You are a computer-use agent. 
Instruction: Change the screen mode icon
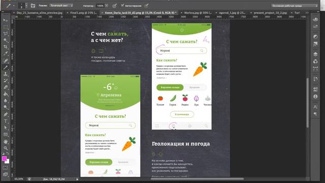pyautogui.click(x=6, y=174)
